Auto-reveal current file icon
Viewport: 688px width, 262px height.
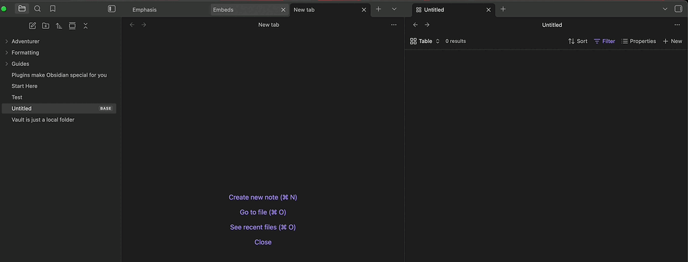[x=73, y=26]
